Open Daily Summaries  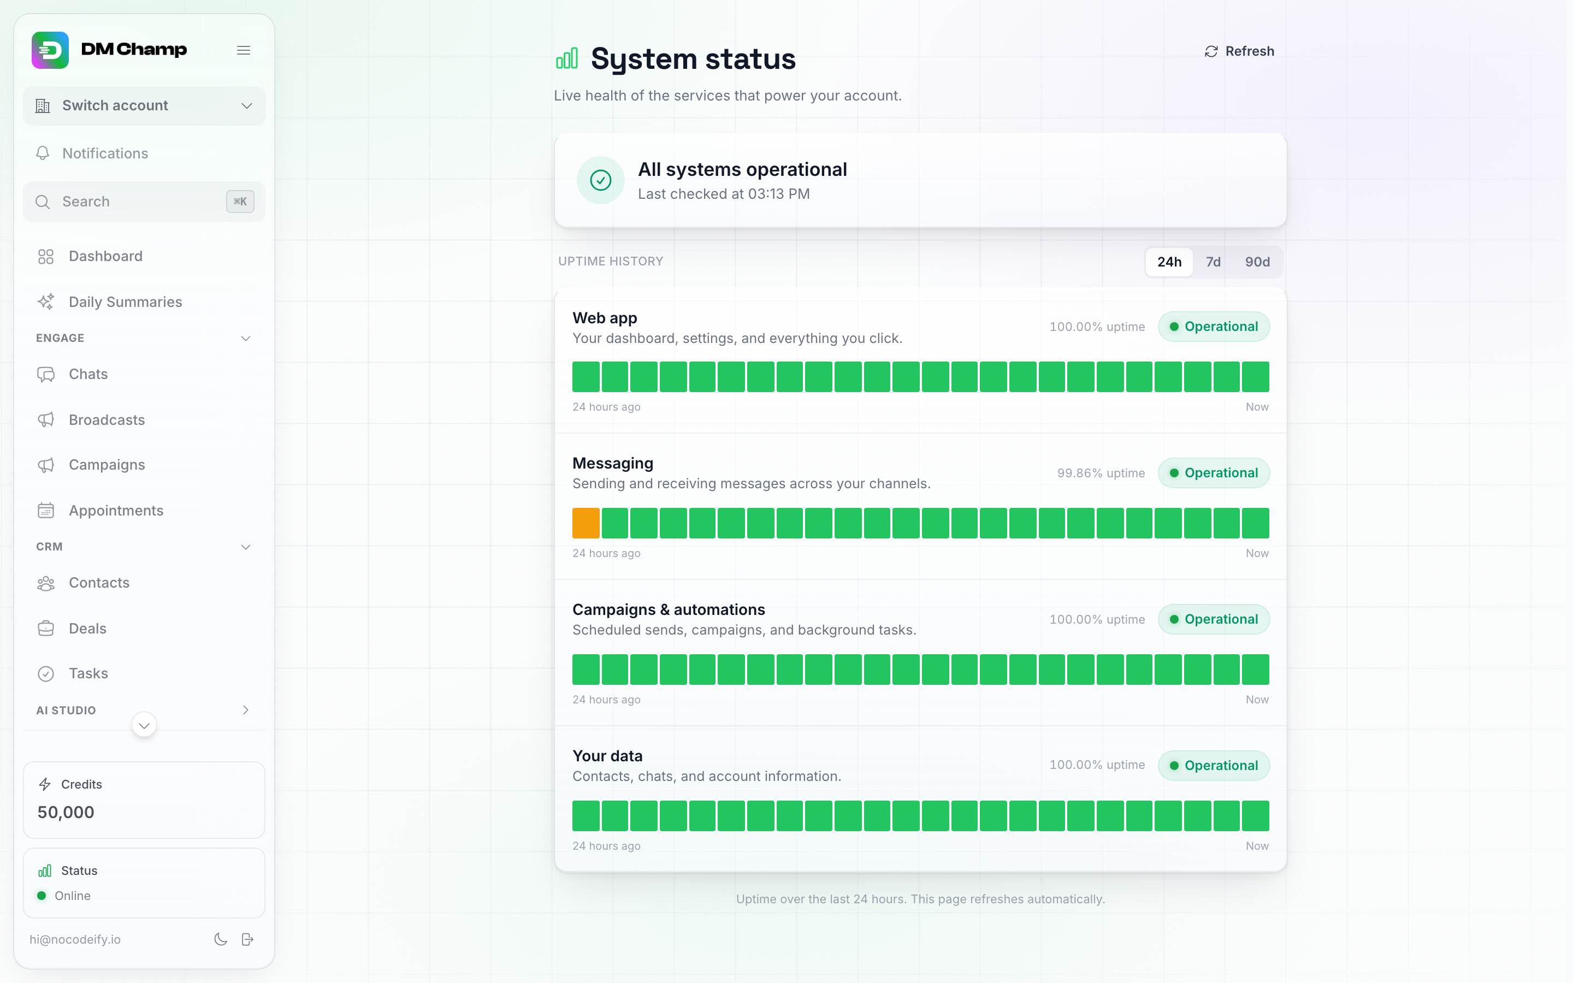[144, 301]
